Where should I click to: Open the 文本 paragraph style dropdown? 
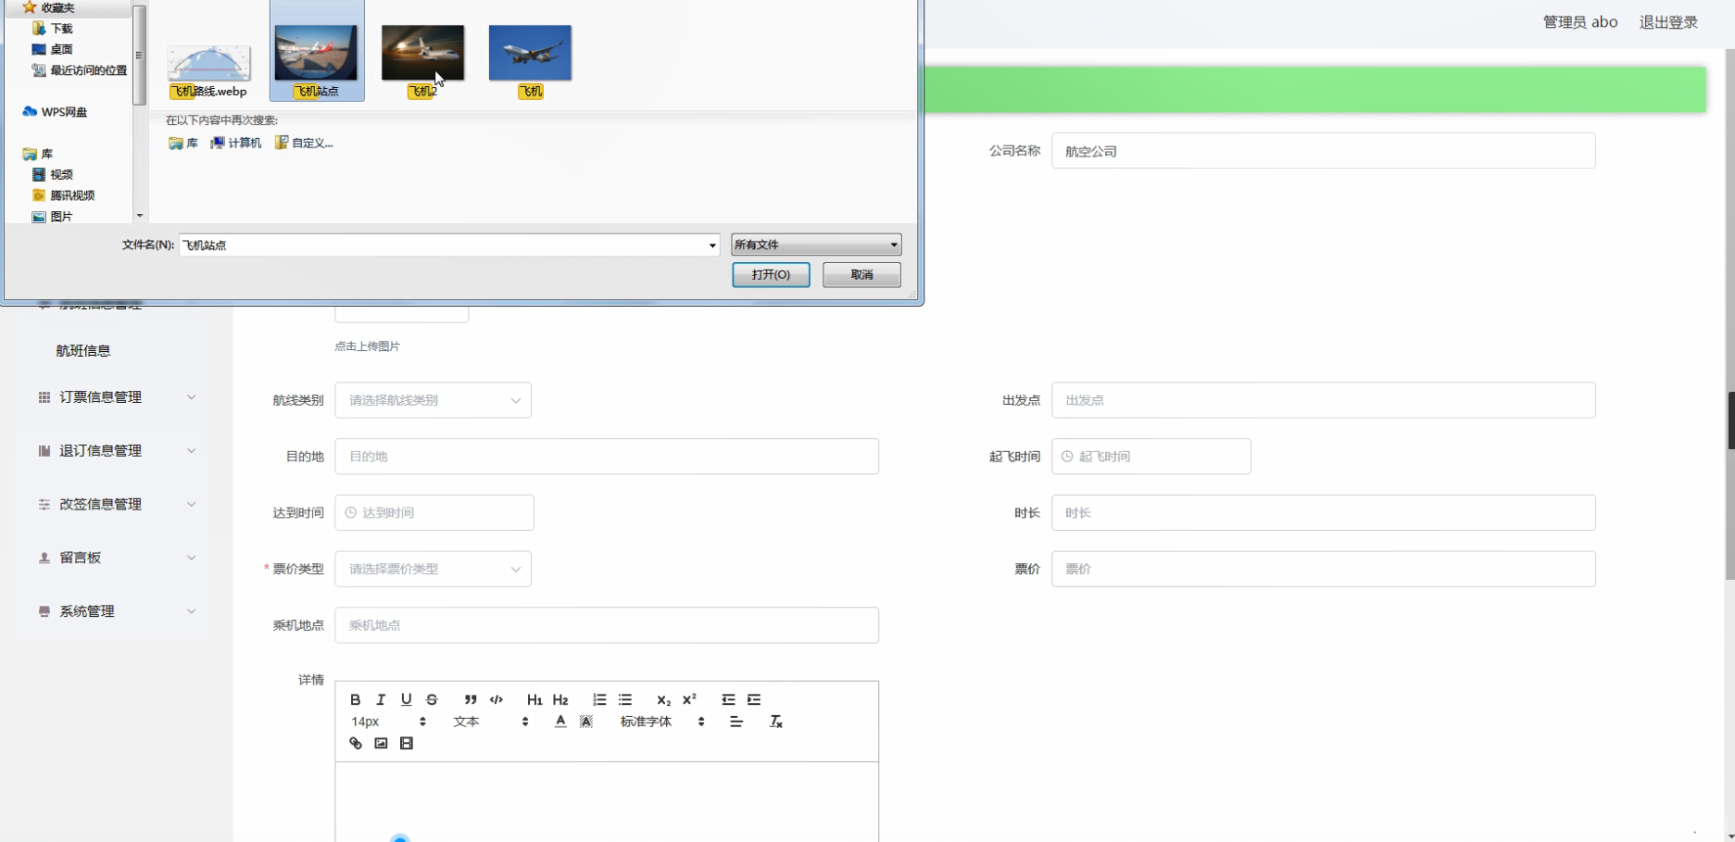tap(491, 722)
